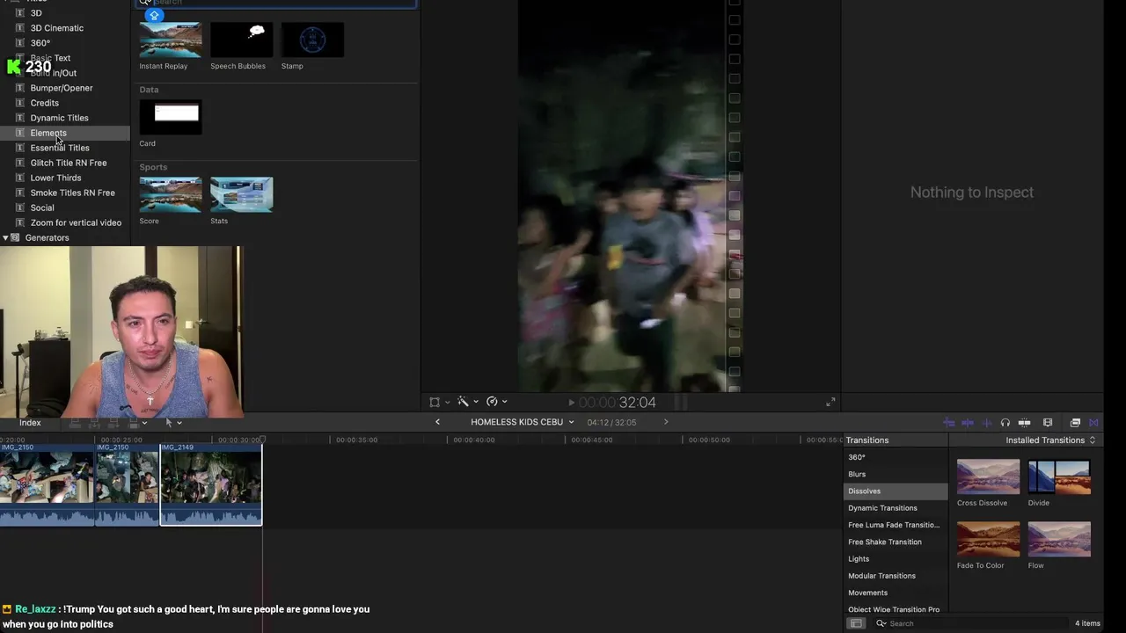Select the 3D Cinematic titles category

click(x=56, y=28)
